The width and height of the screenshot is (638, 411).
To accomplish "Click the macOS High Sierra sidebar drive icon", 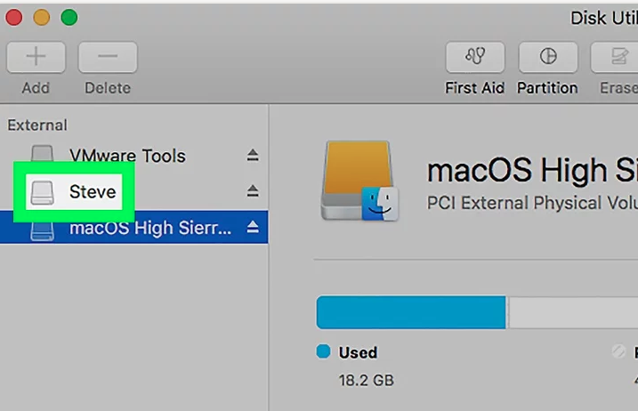I will click(x=43, y=231).
